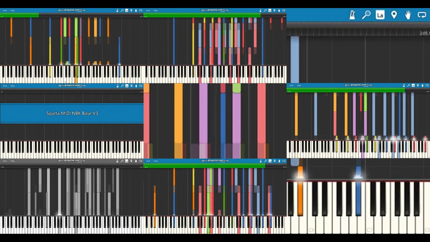The height and width of the screenshot is (242, 430).
Task: Click Back in the grayscale bottom-left panel
Action: click(5, 161)
